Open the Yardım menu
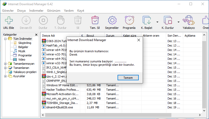The width and height of the screenshot is (209, 119). (x=69, y=11)
